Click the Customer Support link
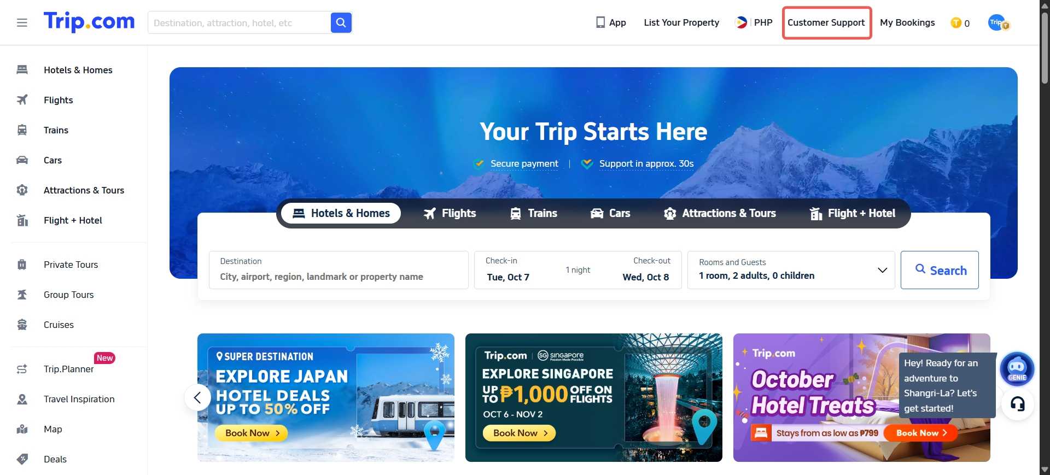 tap(826, 22)
